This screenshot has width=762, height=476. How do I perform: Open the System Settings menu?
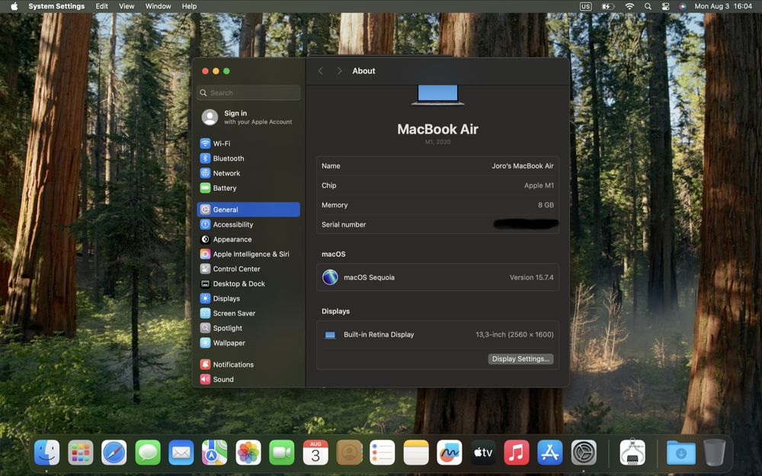(x=56, y=6)
